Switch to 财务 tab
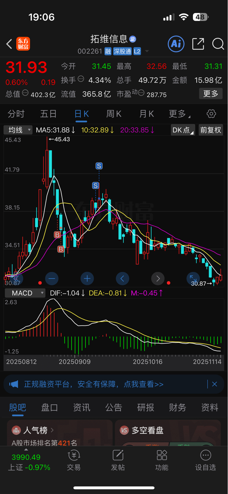 (178, 408)
